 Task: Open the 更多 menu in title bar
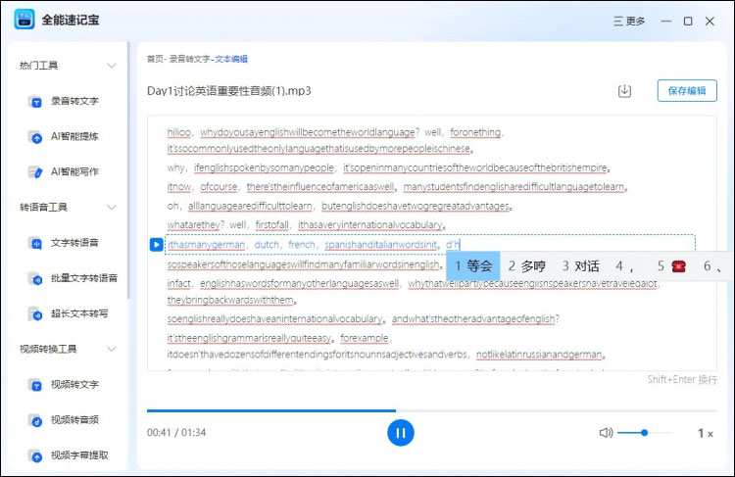click(x=629, y=22)
